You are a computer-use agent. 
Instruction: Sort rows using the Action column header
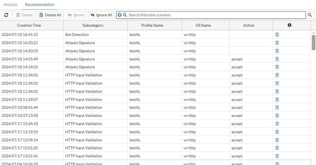tap(248, 25)
